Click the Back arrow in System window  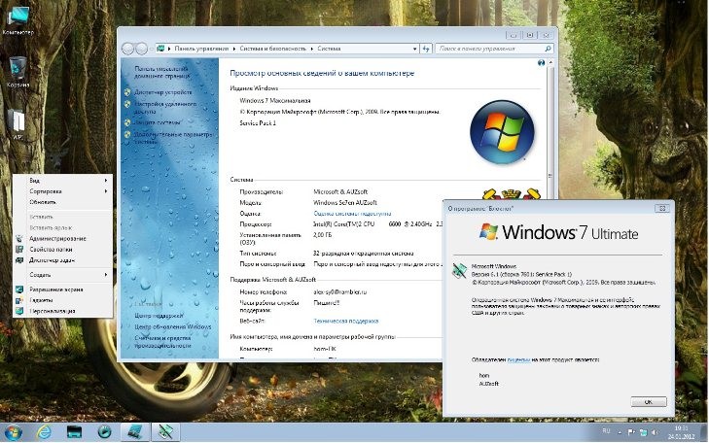point(128,49)
